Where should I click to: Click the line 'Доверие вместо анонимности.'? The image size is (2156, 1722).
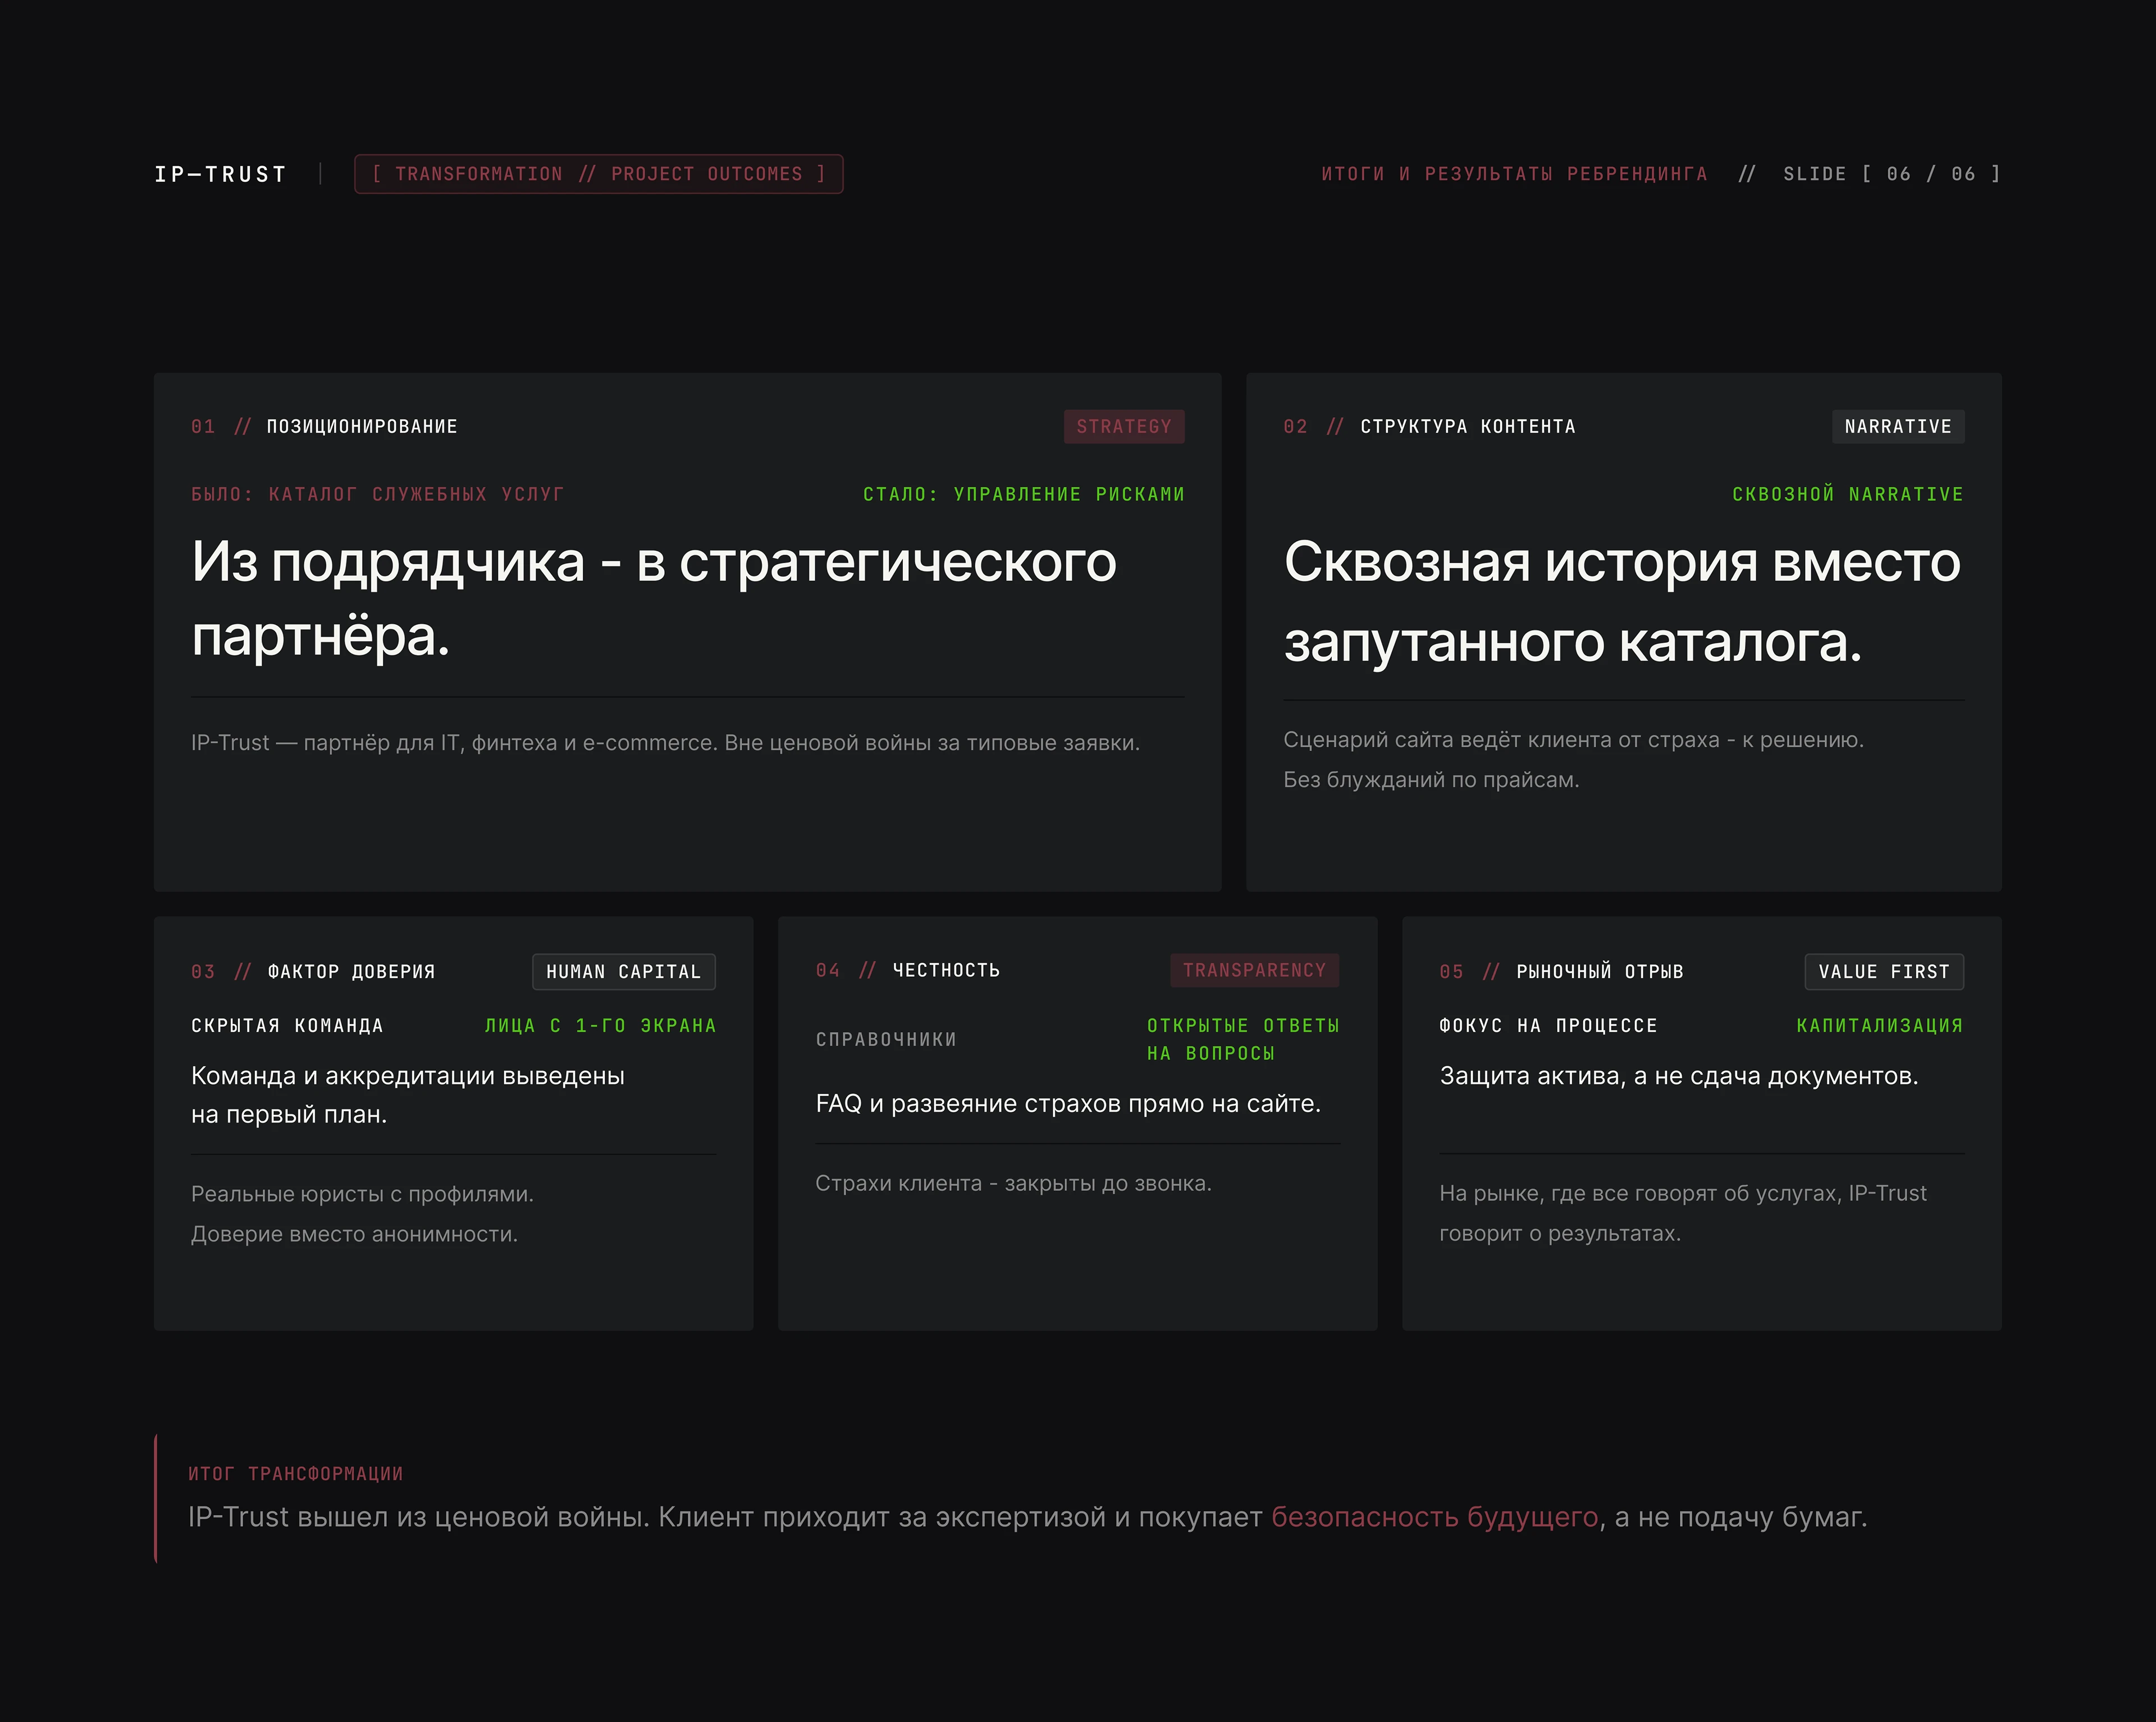354,1234
